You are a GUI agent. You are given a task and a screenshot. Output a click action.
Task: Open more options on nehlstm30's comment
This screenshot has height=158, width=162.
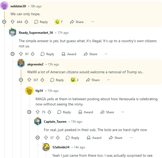pos(92,22)
